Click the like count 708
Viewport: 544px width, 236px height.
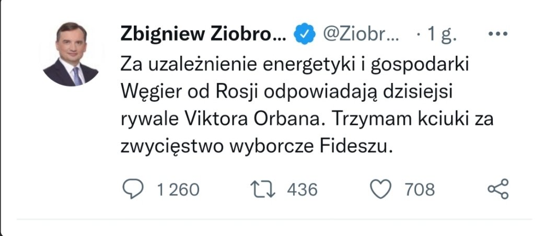coord(419,190)
